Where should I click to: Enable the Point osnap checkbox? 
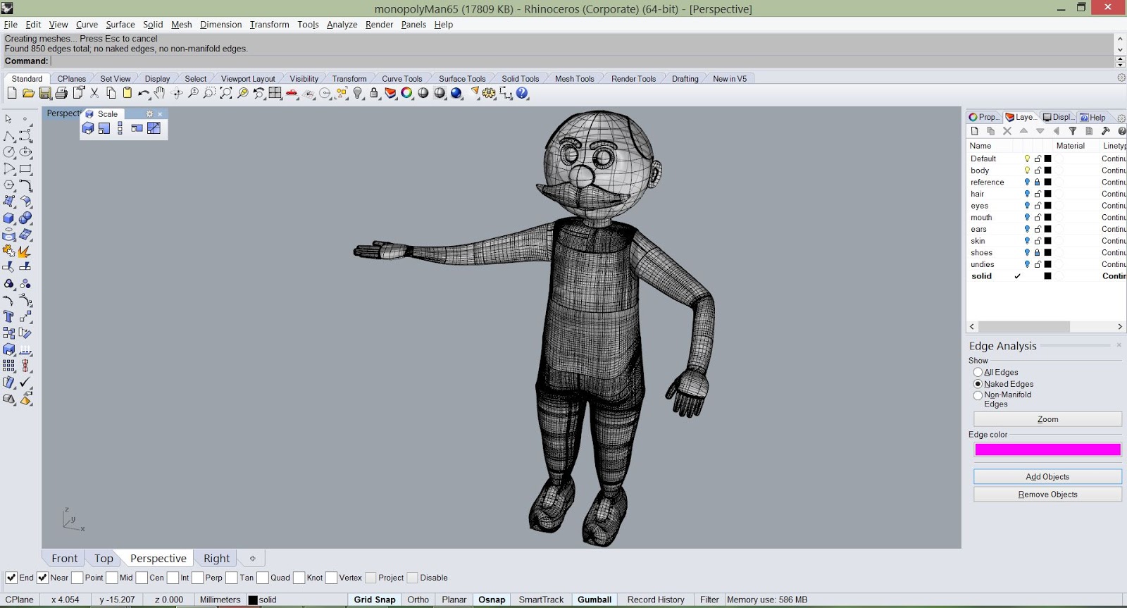point(77,578)
